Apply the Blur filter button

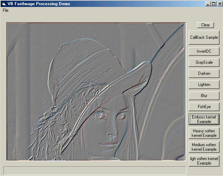(x=204, y=96)
